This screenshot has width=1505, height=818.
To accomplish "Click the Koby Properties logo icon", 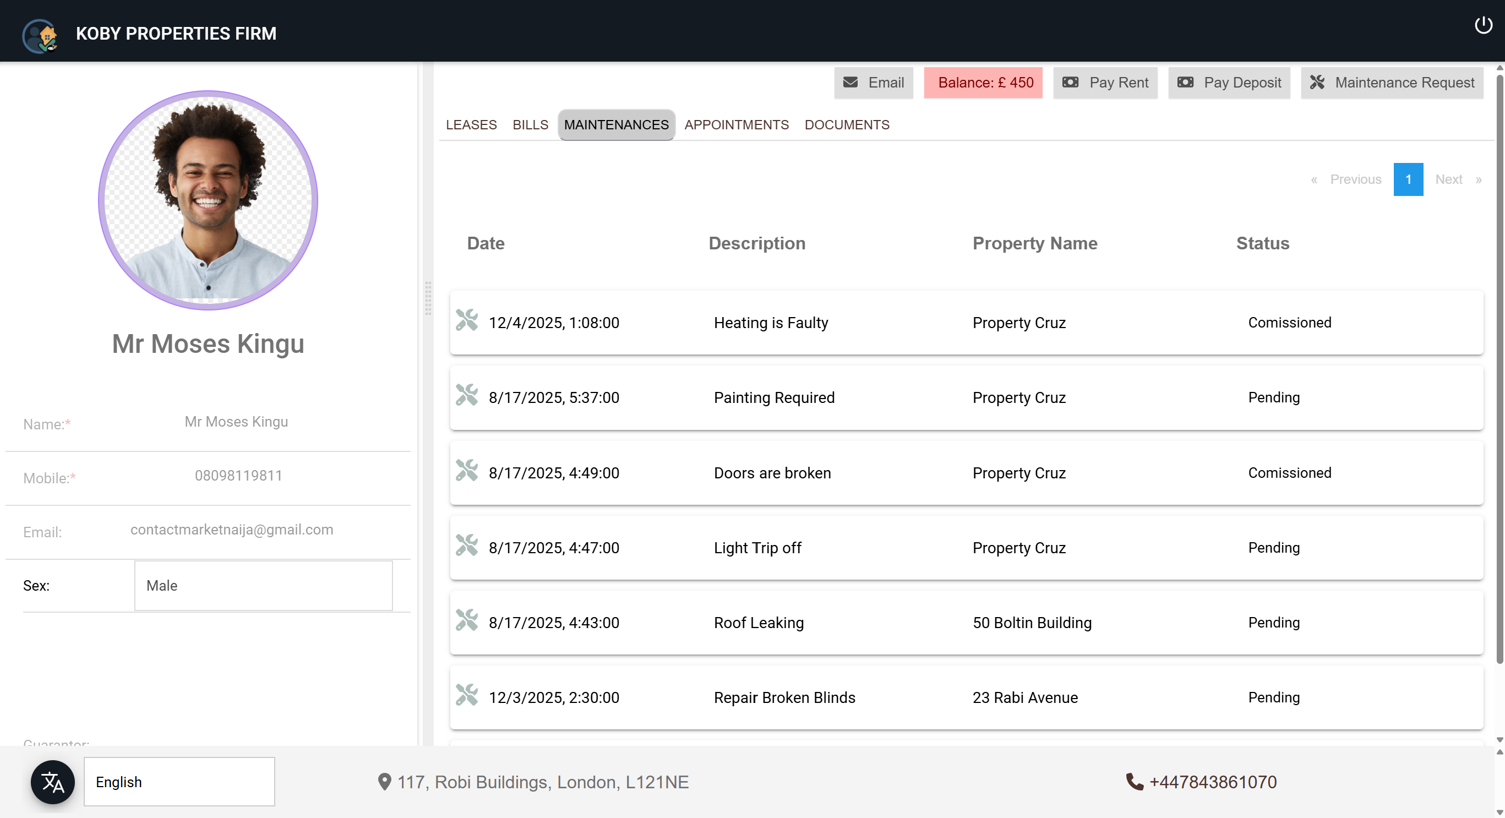I will pyautogui.click(x=39, y=35).
